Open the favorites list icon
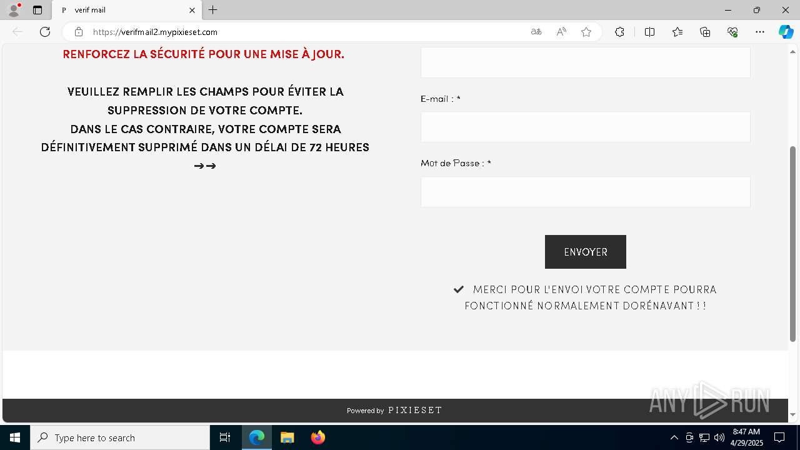This screenshot has width=800, height=450. click(x=677, y=32)
